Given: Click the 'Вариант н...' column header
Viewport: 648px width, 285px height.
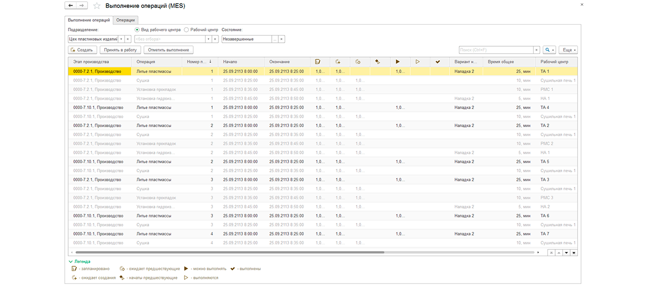Looking at the screenshot, I should click(466, 62).
